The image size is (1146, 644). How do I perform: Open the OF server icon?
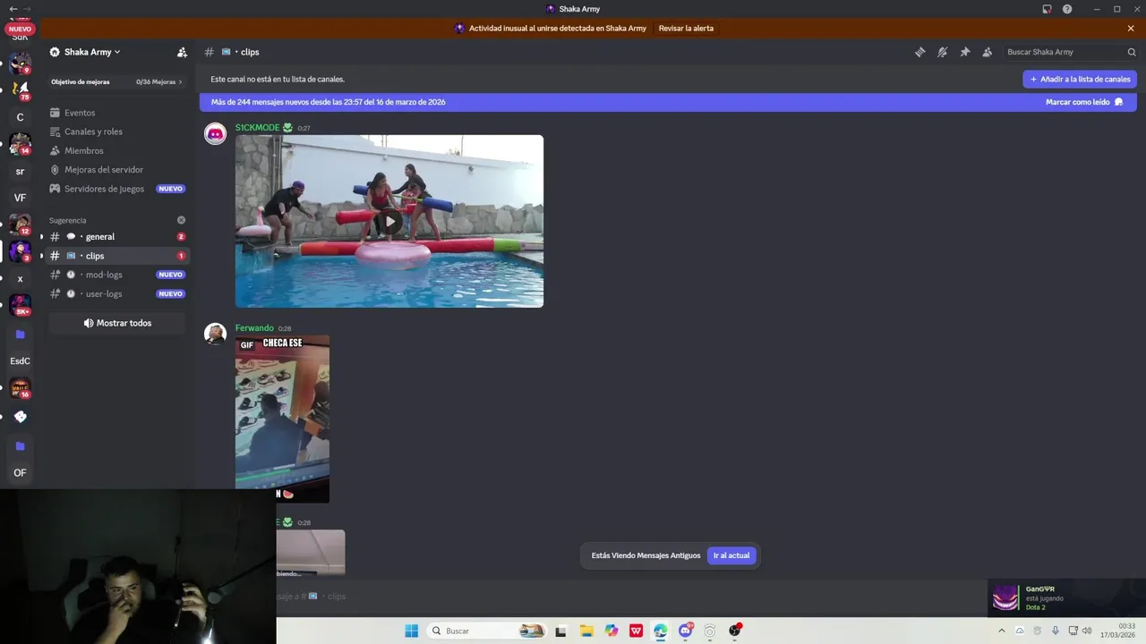(20, 472)
